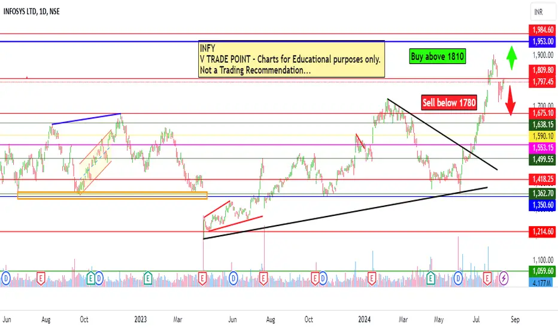Click the 1,214.60 price label
Image resolution: width=558 pixels, height=329 pixels.
tap(542, 232)
